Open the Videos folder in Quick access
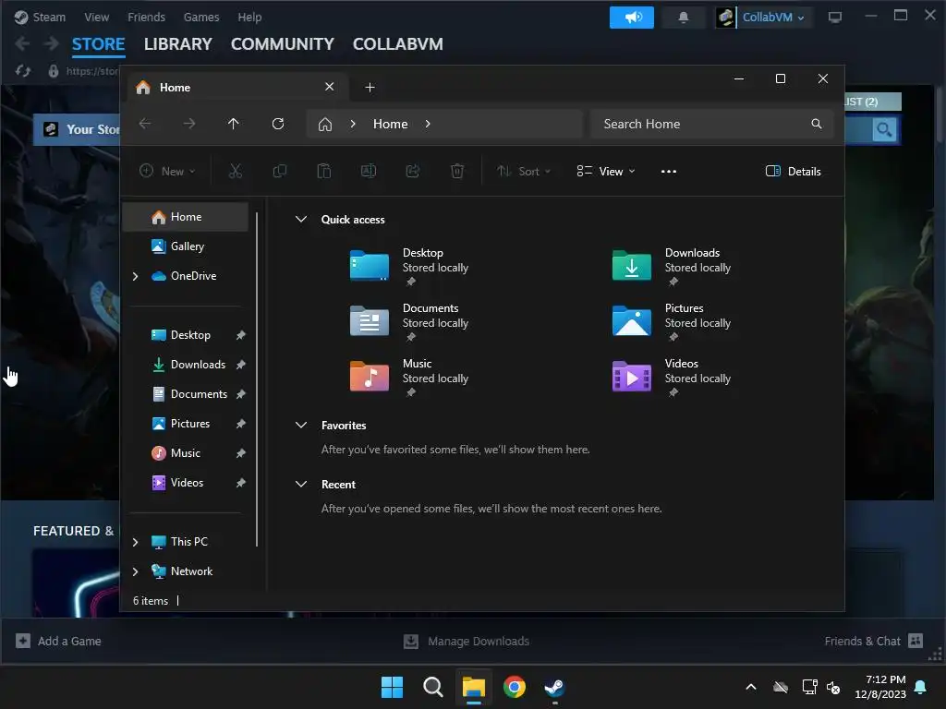 pos(671,377)
